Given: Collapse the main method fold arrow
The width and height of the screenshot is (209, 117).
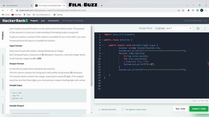Looking at the screenshot, I should 103,45.
